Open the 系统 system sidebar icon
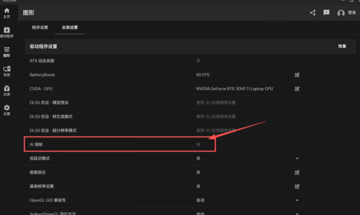 (x=7, y=69)
